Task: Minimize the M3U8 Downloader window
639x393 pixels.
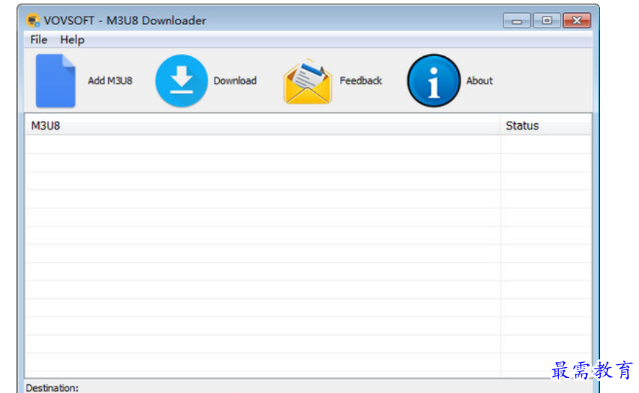Action: click(x=517, y=20)
